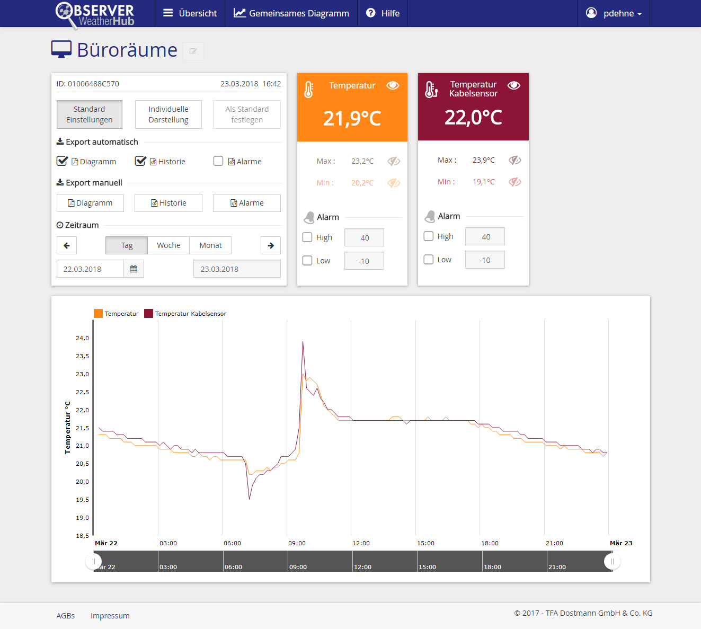Image resolution: width=701 pixels, height=629 pixels.
Task: Click the edit pencil icon beside Büroräume
Action: pyautogui.click(x=193, y=51)
